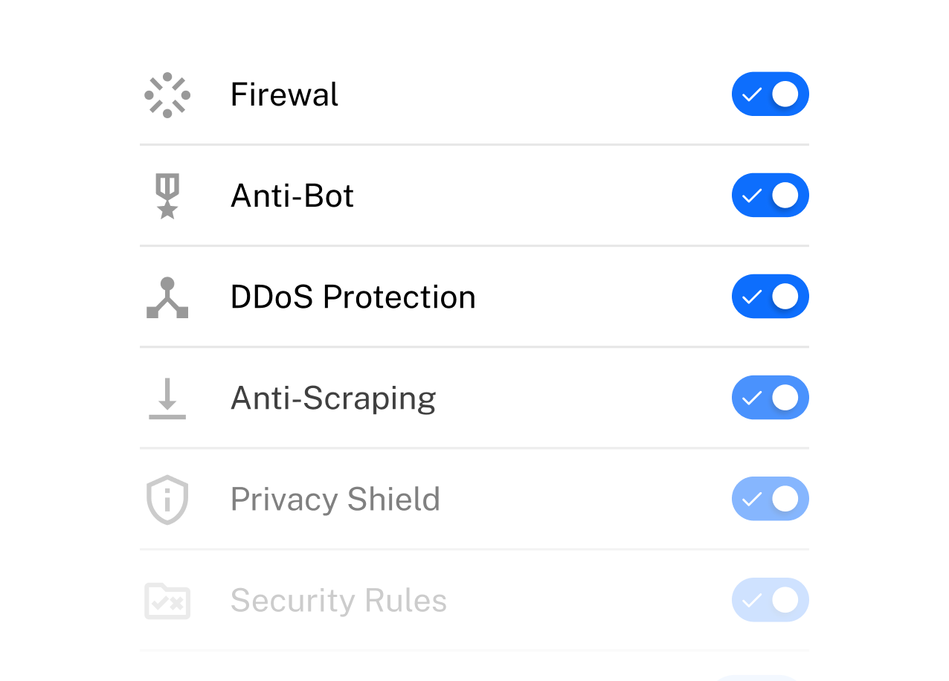Toggle DDoS Protection off
The height and width of the screenshot is (681, 949).
pyautogui.click(x=770, y=297)
